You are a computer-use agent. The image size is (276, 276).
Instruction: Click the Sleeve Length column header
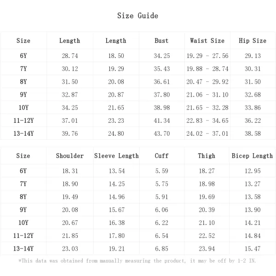(x=116, y=156)
